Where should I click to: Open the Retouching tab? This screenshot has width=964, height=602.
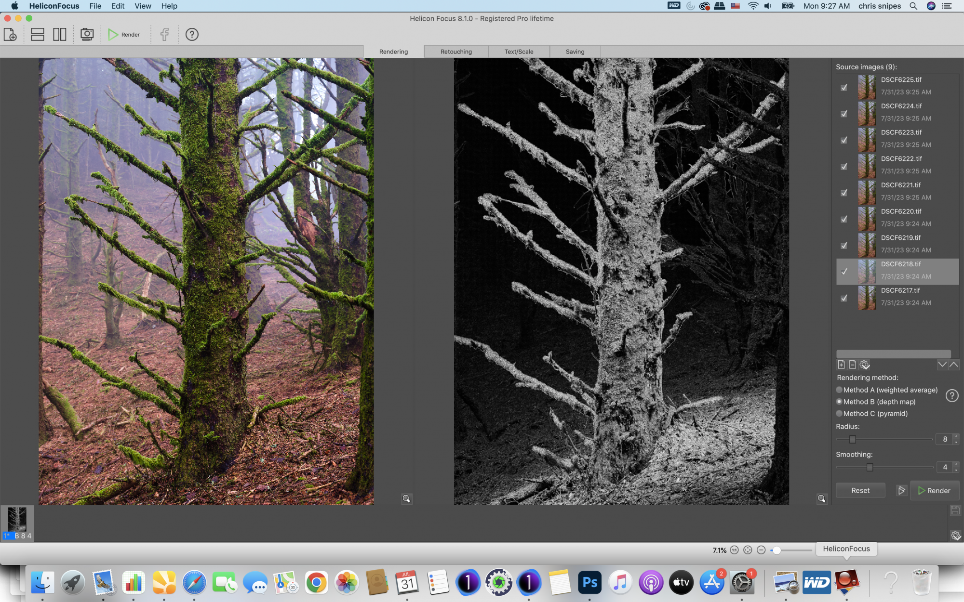456,52
